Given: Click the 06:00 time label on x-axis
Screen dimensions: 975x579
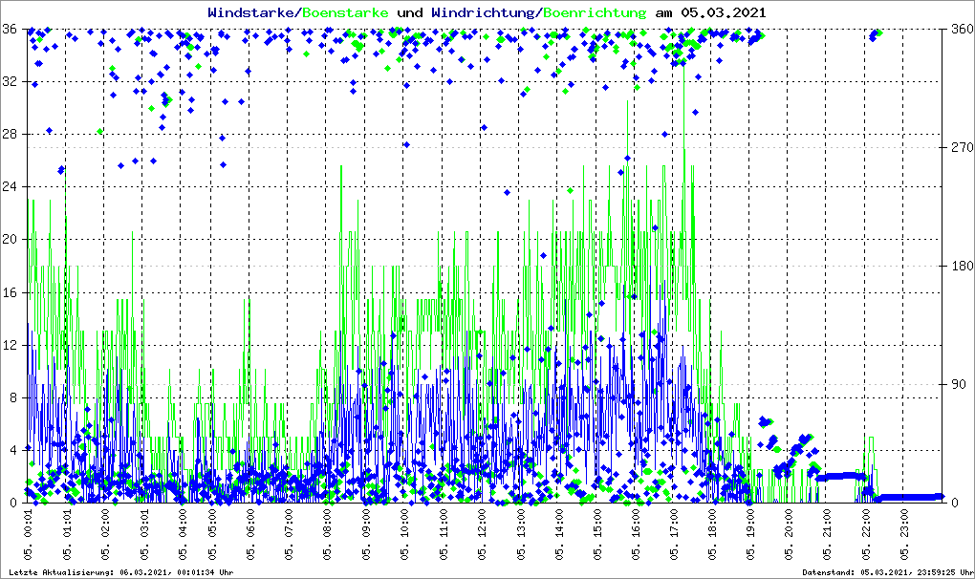Looking at the screenshot, I should tap(250, 538).
